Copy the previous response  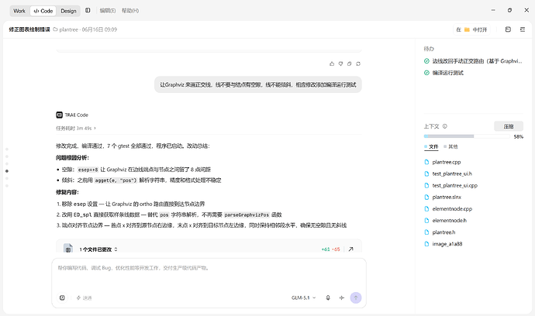[x=350, y=64]
